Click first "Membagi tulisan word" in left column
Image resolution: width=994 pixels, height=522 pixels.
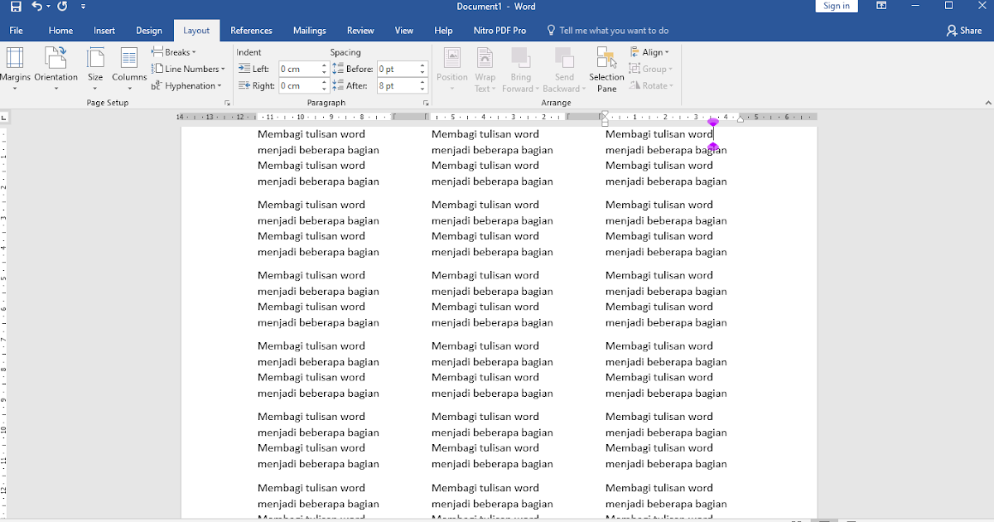point(311,133)
